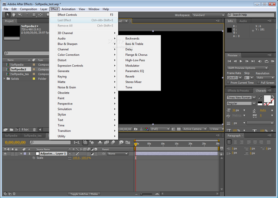Select the Zoom magnifier tool
The image size is (278, 198).
(x=20, y=15)
